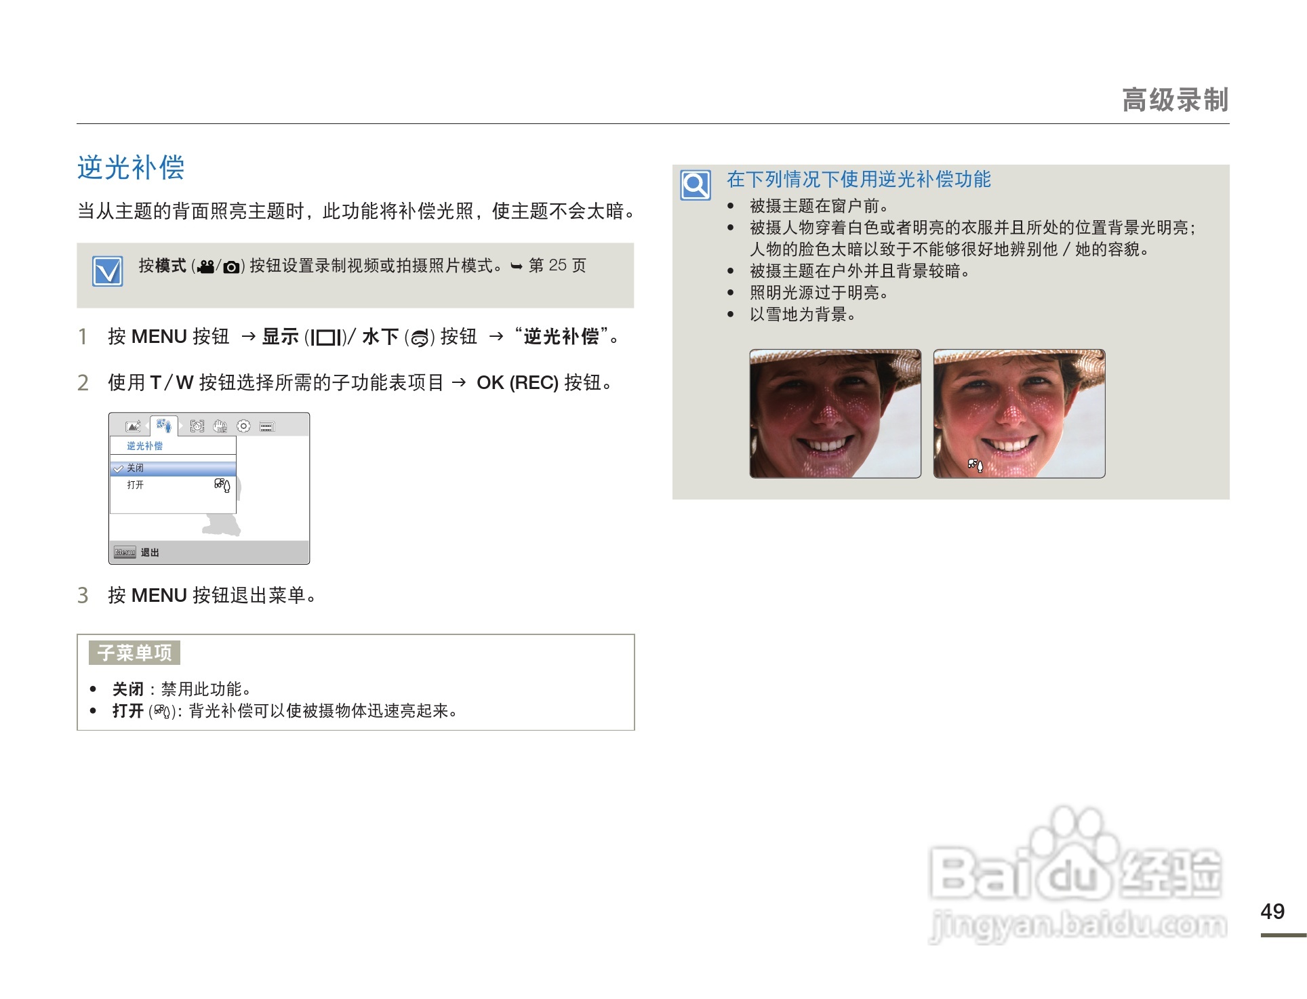Click the 逆光补偿 section title
Screen dimensions: 1307x999
point(131,167)
